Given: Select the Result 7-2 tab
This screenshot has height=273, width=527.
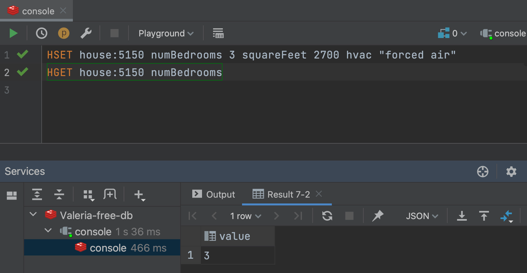Looking at the screenshot, I should pos(282,194).
